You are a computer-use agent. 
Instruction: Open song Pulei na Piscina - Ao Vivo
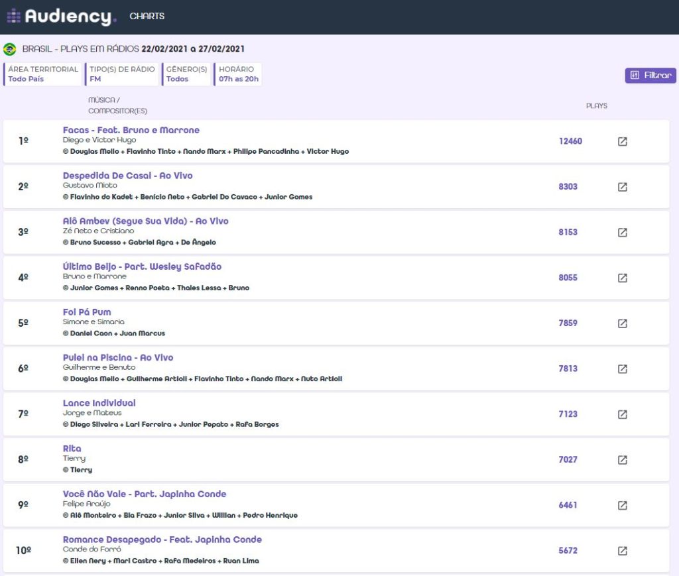point(118,357)
